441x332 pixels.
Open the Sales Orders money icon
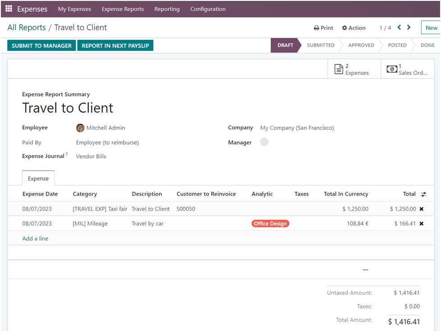392,69
